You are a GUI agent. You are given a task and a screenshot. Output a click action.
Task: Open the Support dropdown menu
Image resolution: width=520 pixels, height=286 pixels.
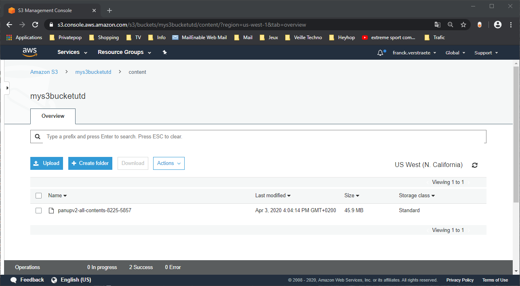tap(486, 53)
